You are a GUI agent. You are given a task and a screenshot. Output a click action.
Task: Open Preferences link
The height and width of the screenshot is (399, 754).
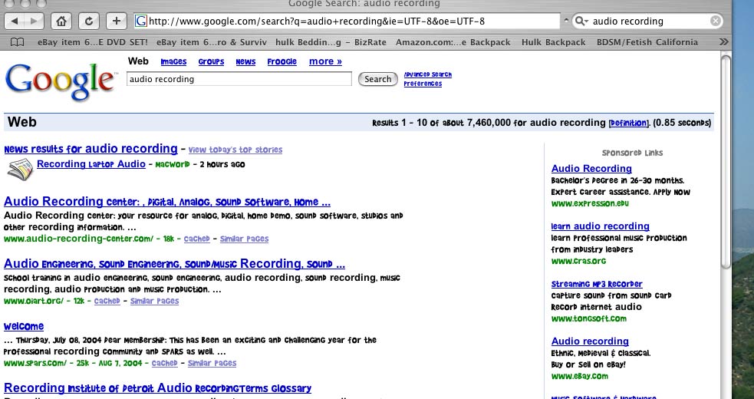[423, 84]
